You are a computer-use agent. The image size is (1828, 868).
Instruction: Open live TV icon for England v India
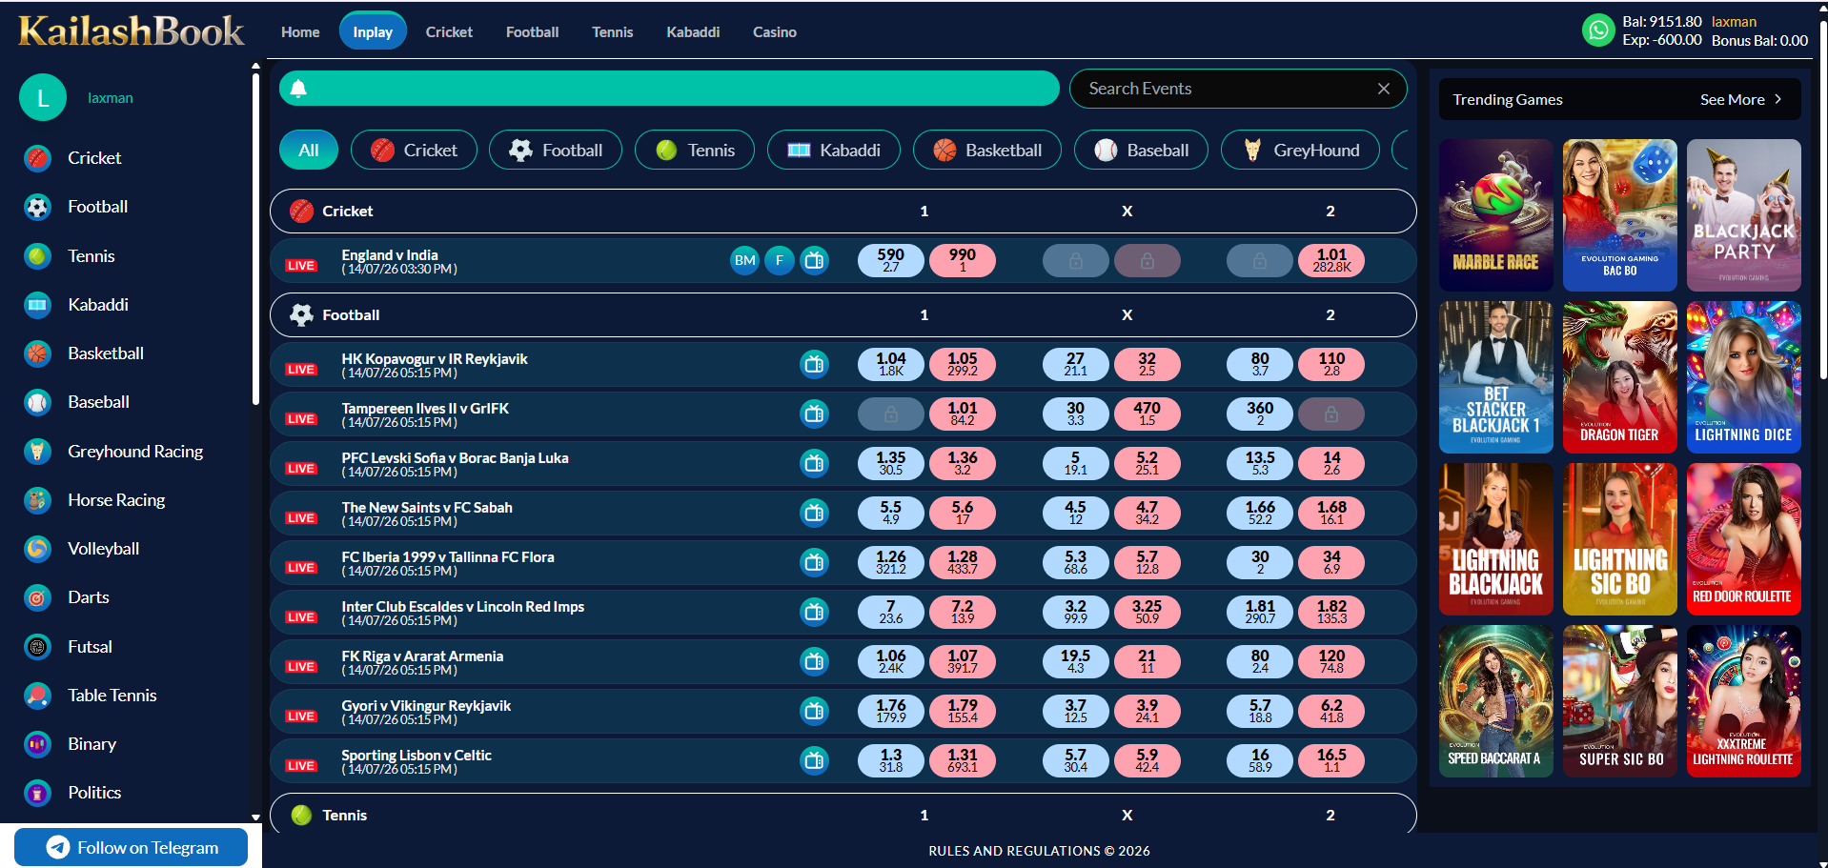click(814, 260)
